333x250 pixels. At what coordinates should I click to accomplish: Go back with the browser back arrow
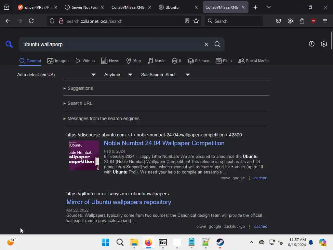click(8, 21)
